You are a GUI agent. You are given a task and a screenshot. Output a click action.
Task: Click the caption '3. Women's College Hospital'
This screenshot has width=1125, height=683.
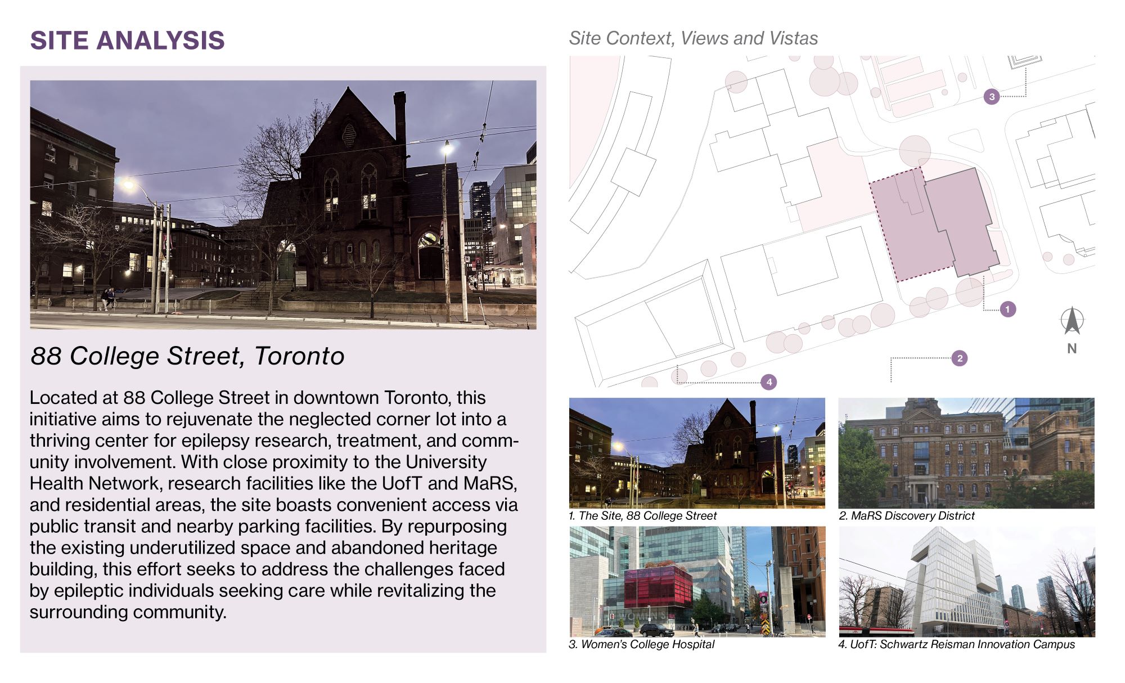(x=641, y=645)
